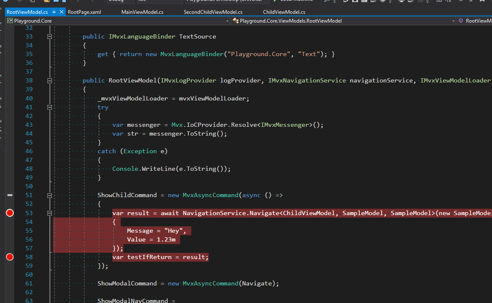The height and width of the screenshot is (303, 492).
Task: Click the 1.23m value on line 56
Action: point(166,239)
